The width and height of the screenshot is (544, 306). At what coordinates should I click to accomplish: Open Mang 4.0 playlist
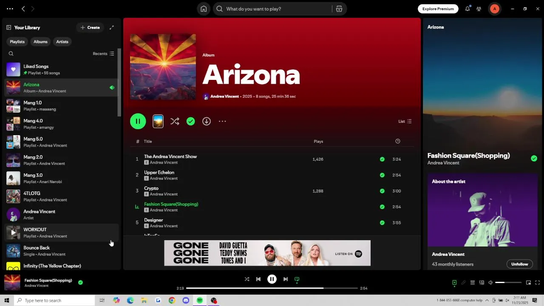pyautogui.click(x=61, y=124)
